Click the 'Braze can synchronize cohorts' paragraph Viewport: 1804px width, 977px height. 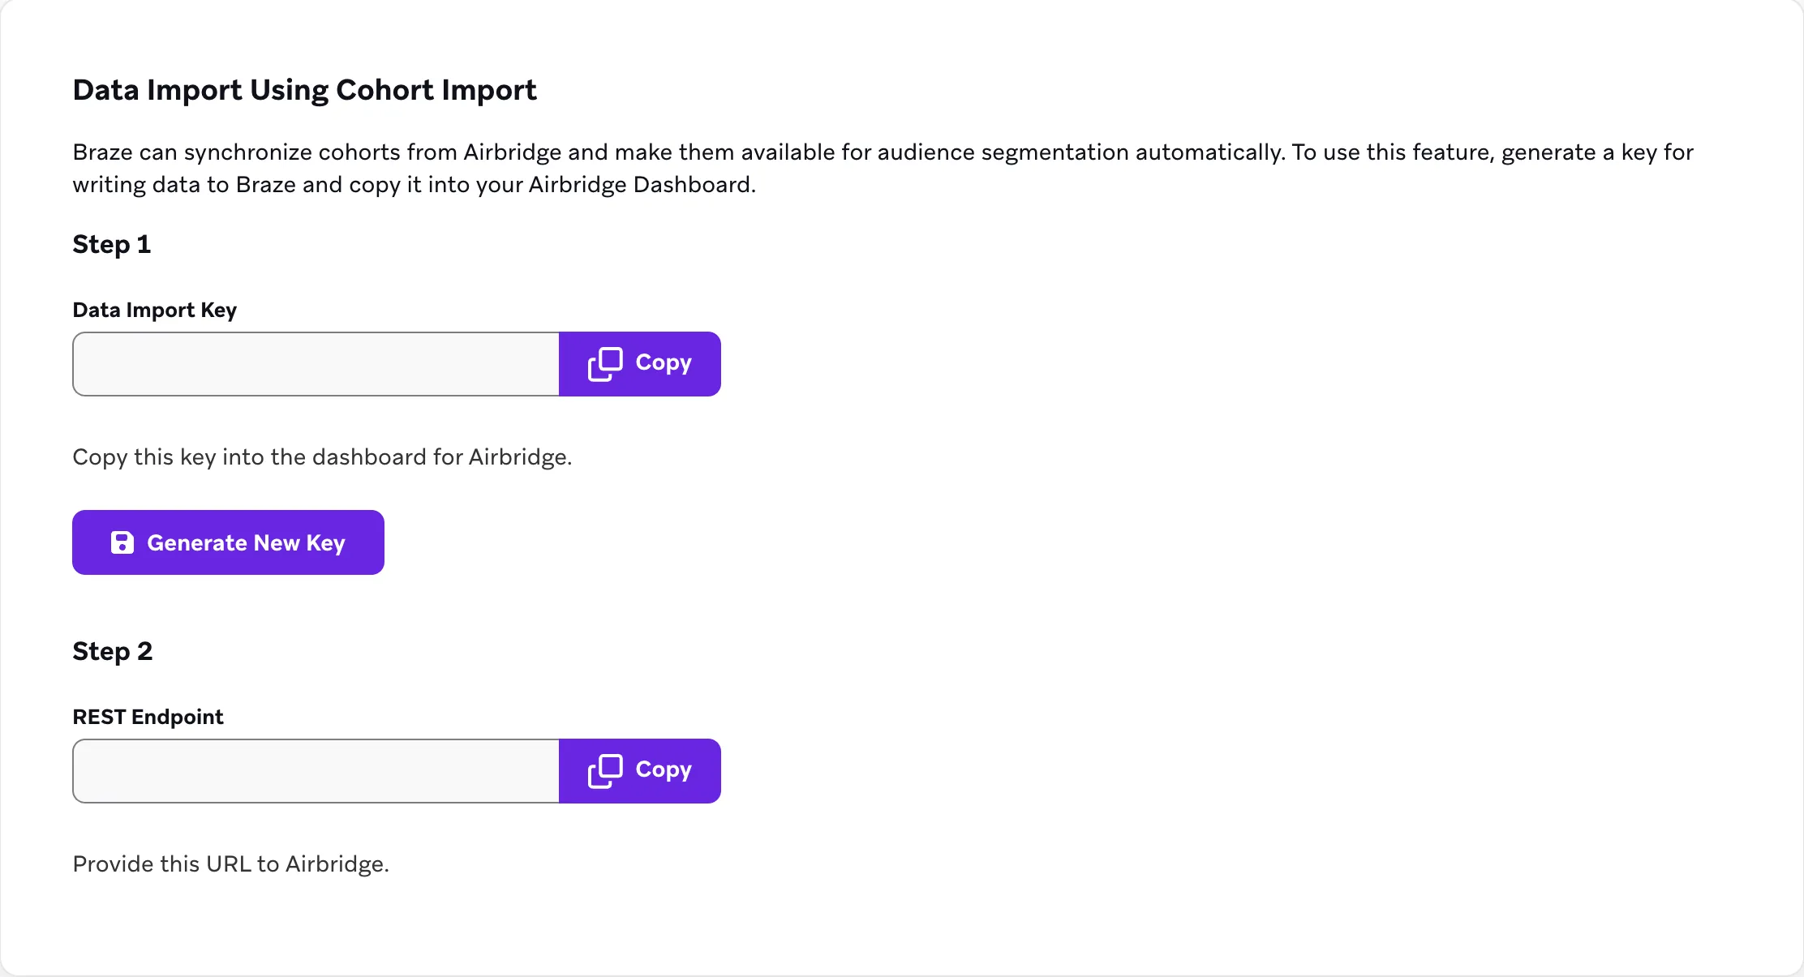click(883, 169)
